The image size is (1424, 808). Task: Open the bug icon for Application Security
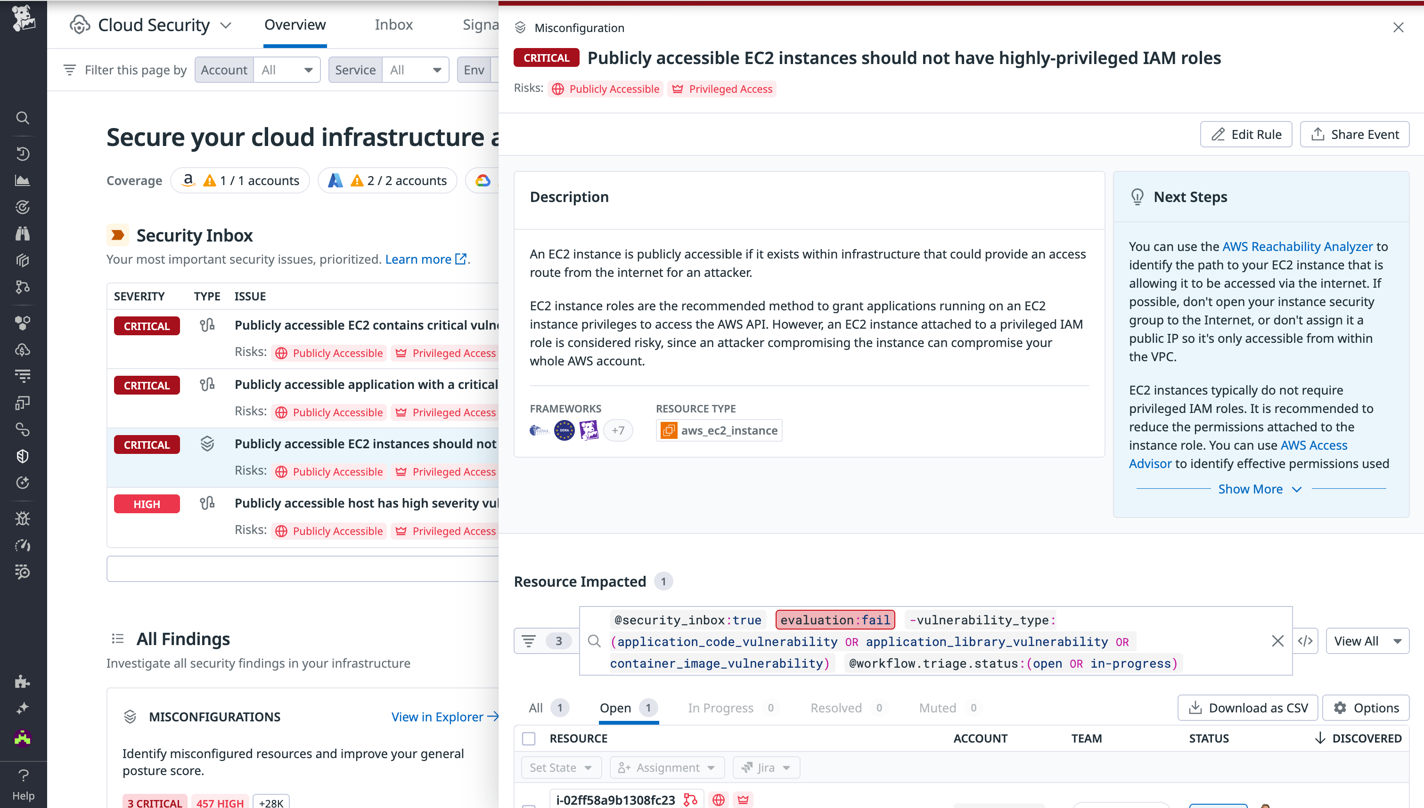pos(22,519)
